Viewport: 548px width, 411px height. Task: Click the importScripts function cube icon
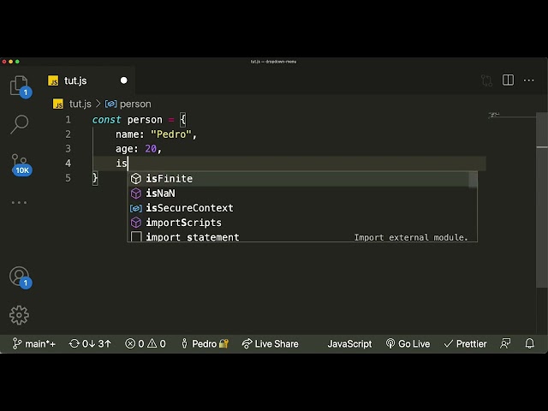[136, 223]
